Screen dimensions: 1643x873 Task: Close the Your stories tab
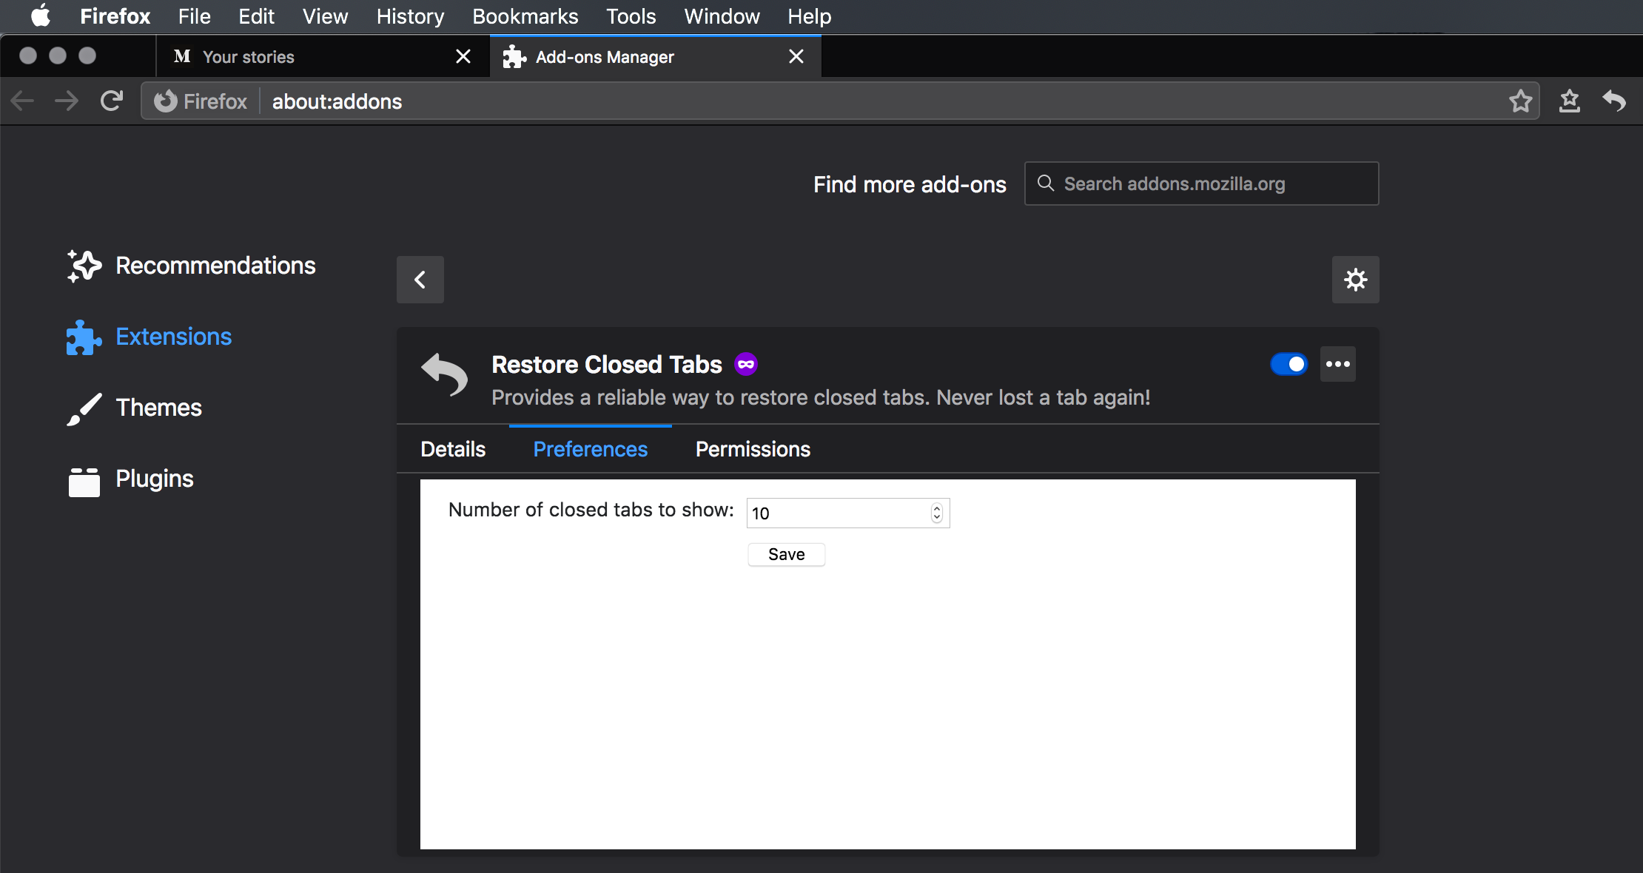463,56
